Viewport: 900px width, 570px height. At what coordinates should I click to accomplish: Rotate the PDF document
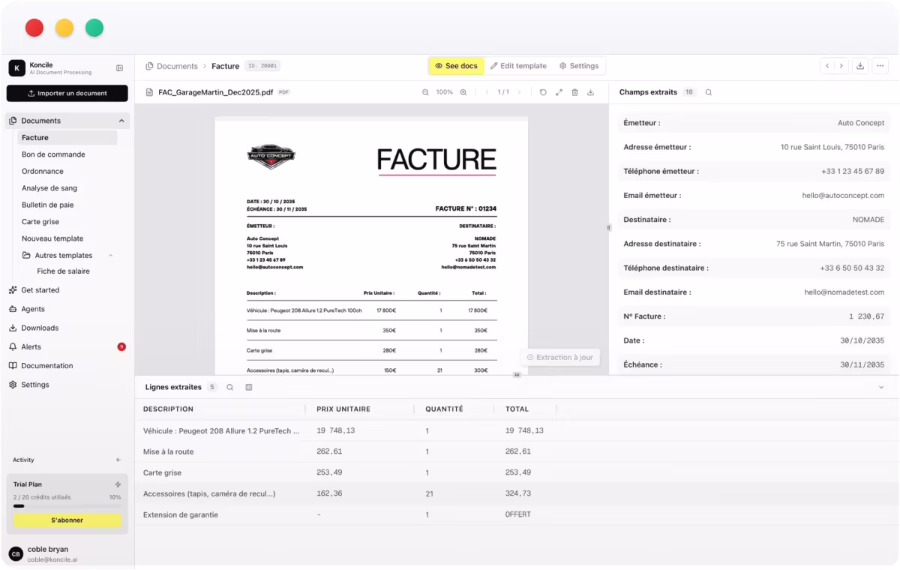(543, 92)
